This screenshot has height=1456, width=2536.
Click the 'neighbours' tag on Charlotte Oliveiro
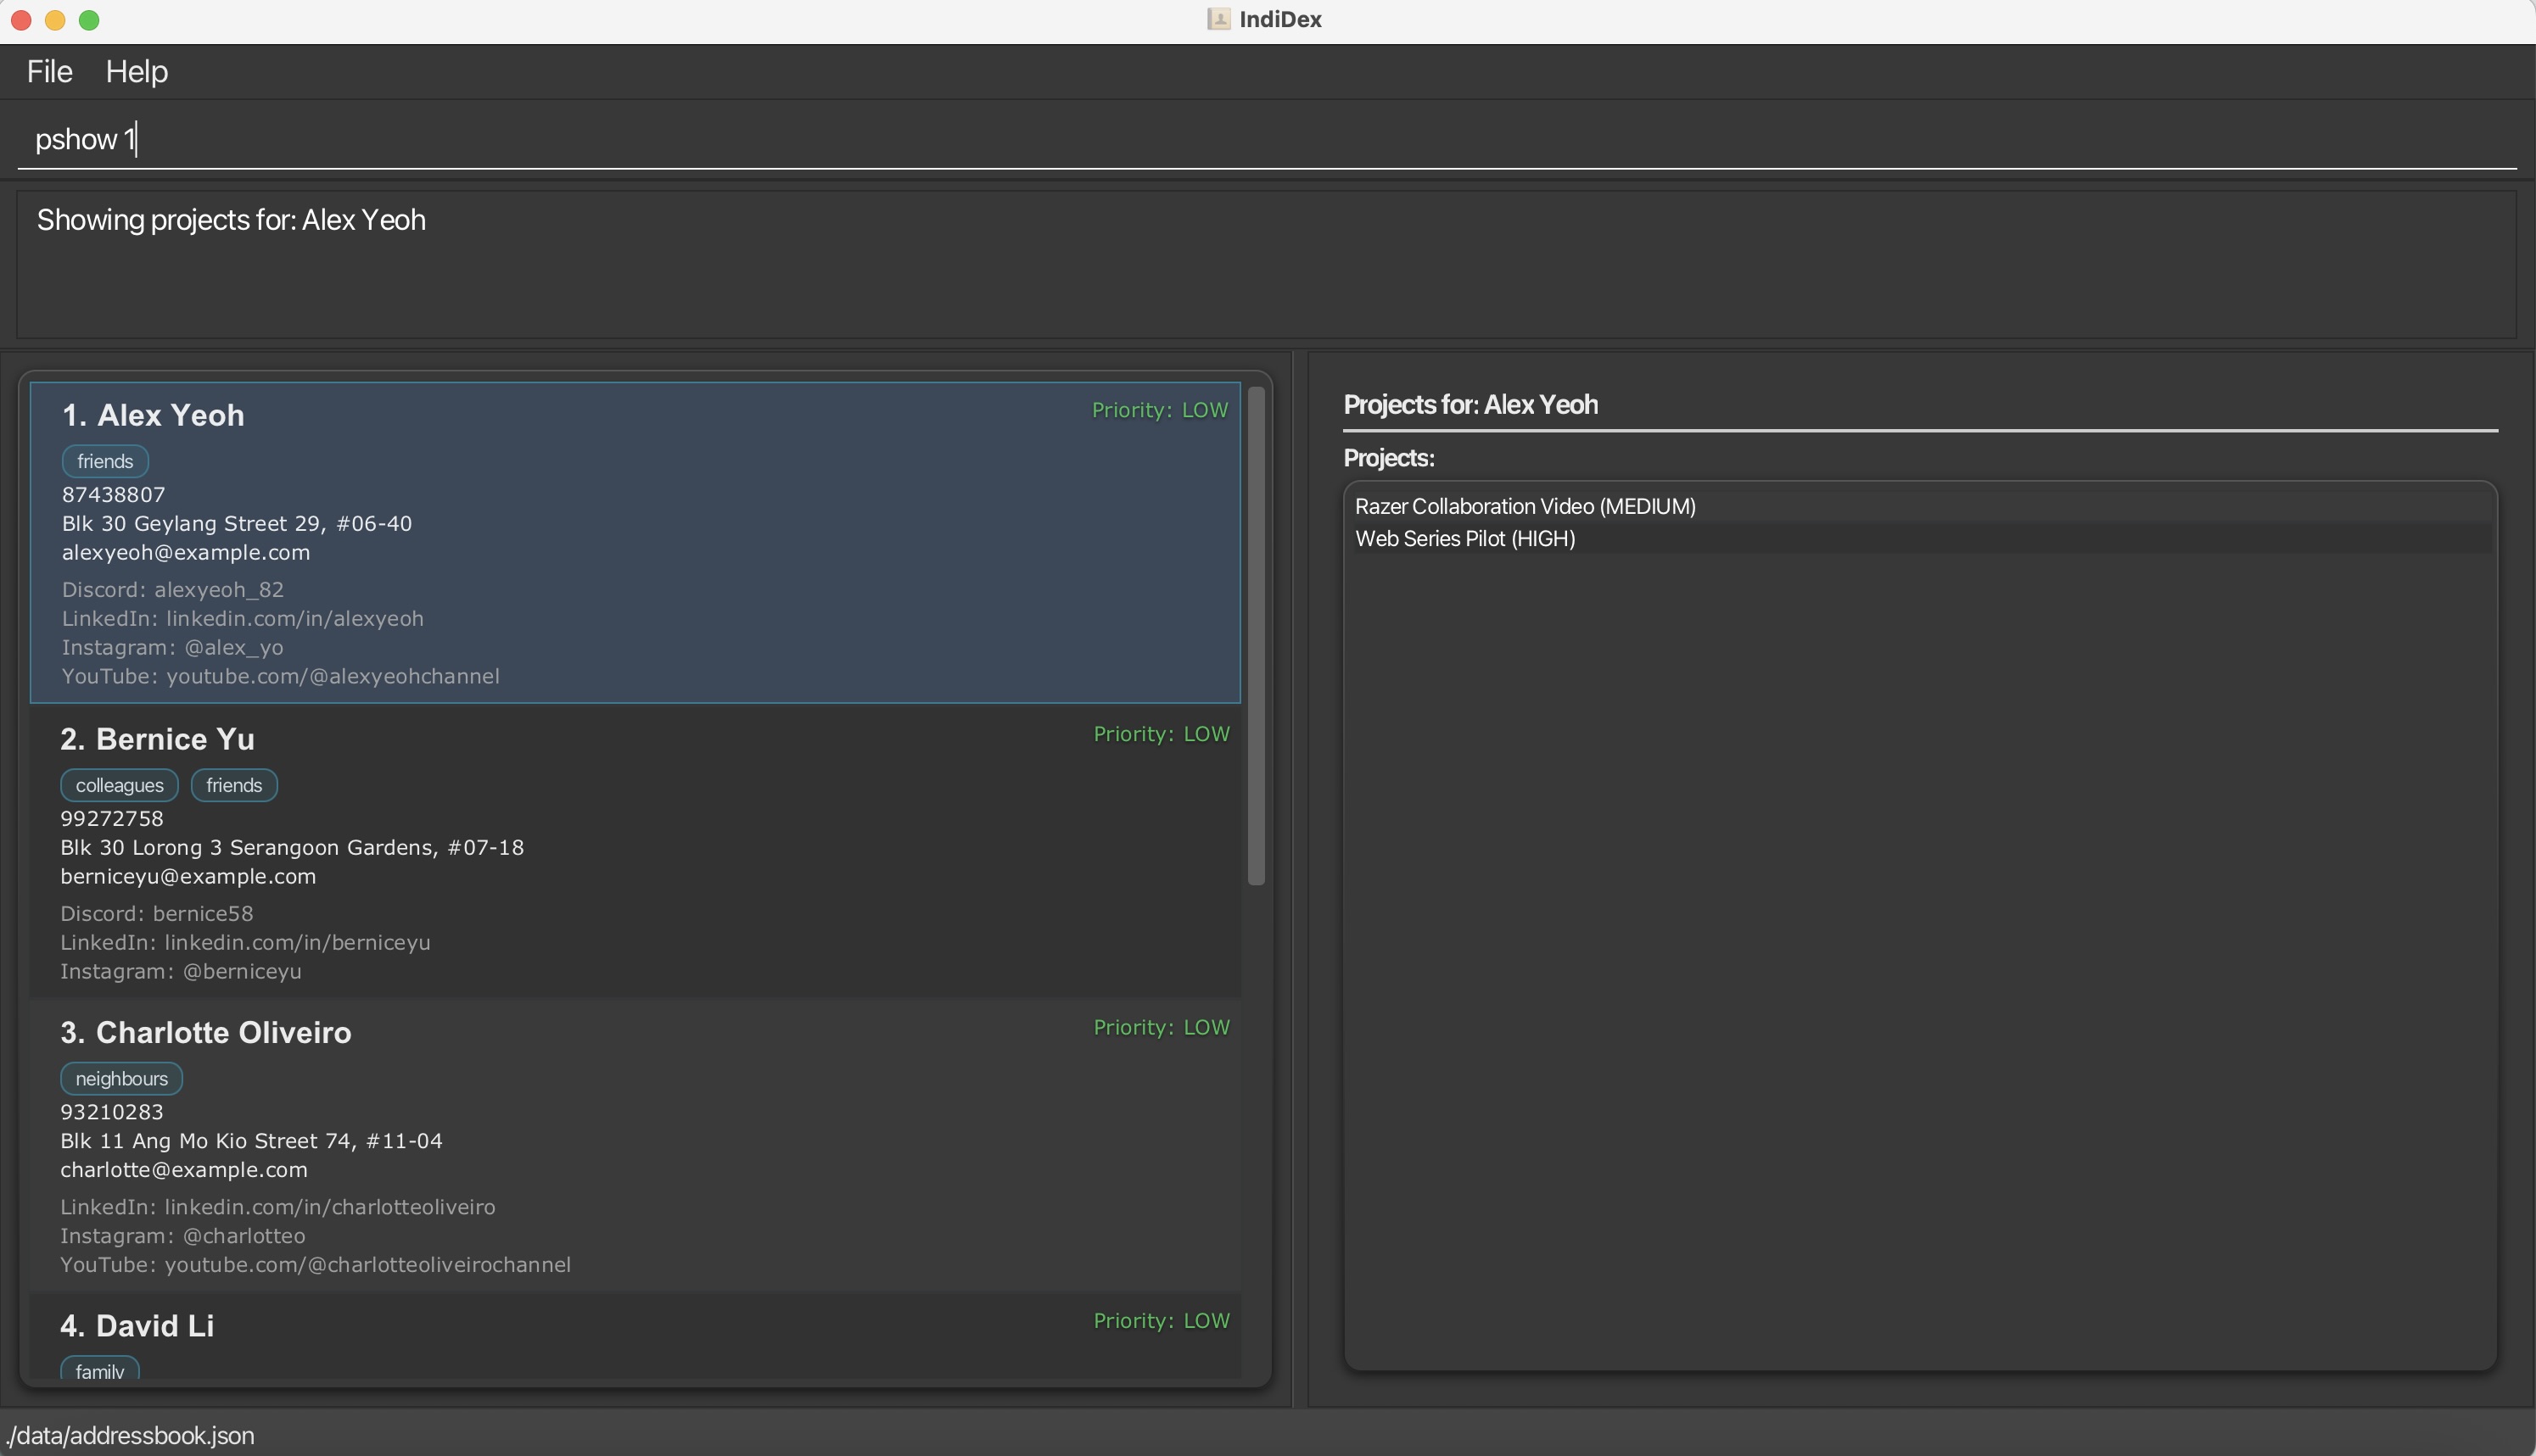(x=122, y=1078)
